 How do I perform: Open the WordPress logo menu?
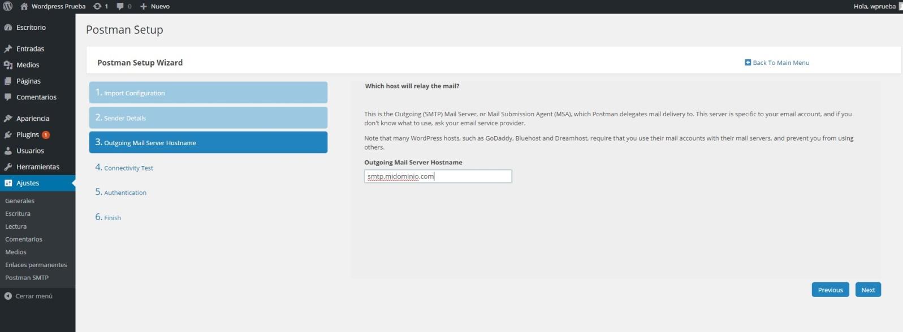8,6
